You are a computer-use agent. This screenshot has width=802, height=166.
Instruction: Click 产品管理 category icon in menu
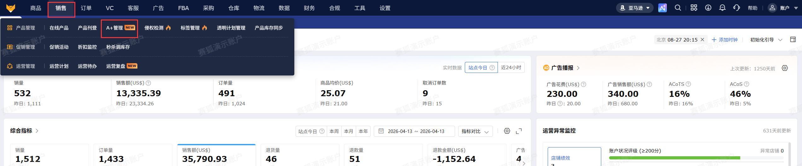point(10,28)
